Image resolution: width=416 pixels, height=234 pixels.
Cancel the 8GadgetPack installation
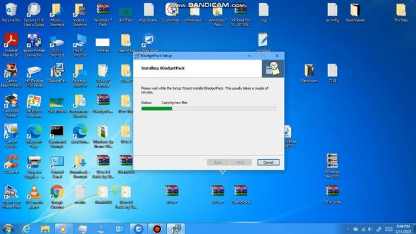click(268, 162)
